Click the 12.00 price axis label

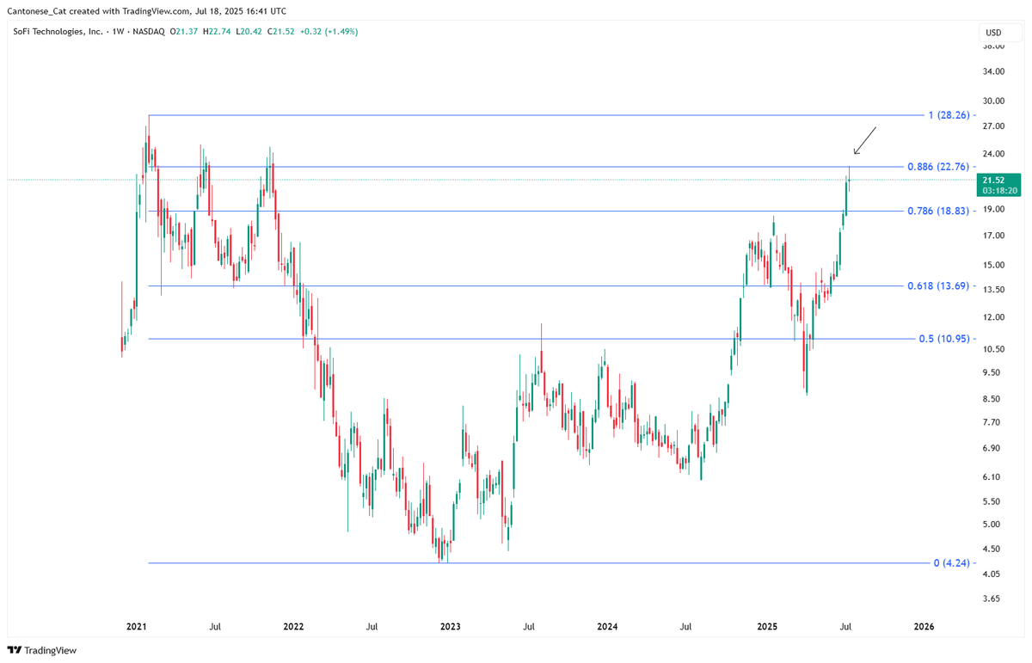coord(994,317)
